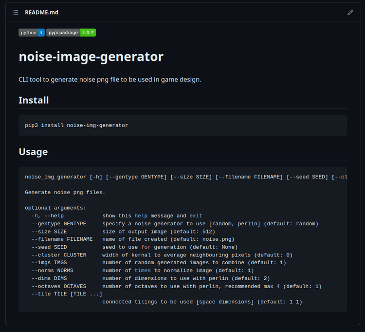365x332 pixels.
Task: Click the noise-image-generator heading
Action: tap(91, 57)
